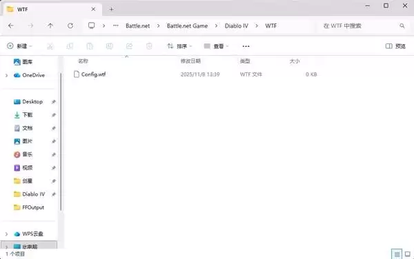Open the See more ellipsis menu

246,46
